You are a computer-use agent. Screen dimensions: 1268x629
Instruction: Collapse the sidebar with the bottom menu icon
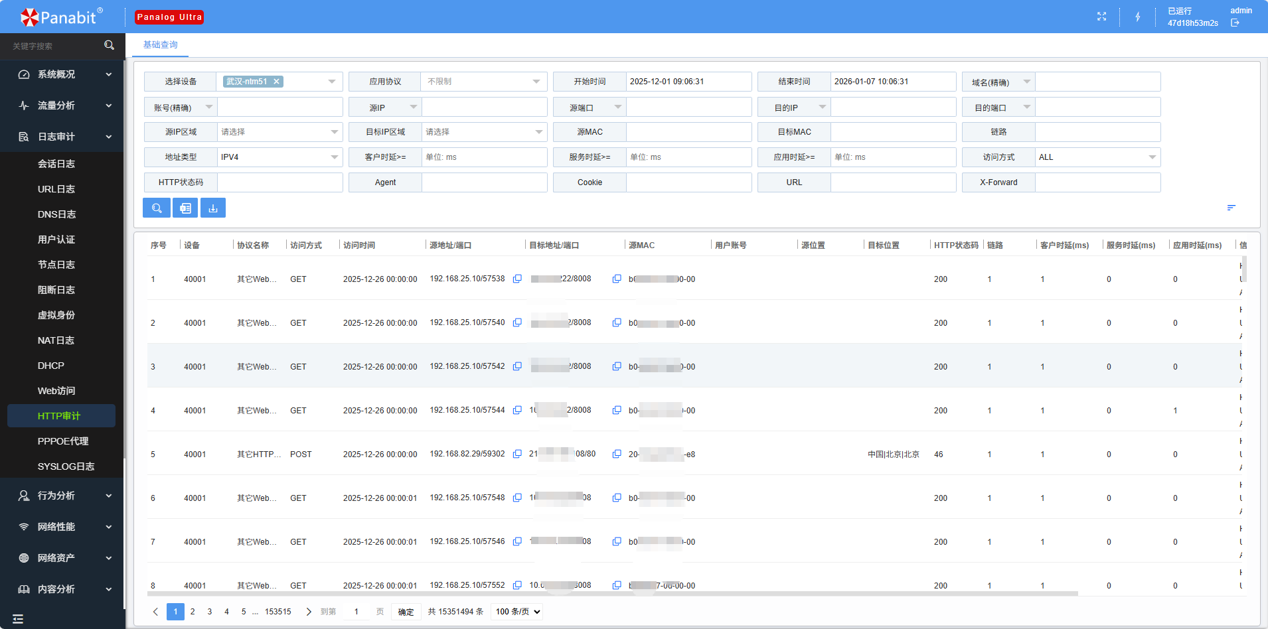pyautogui.click(x=18, y=619)
